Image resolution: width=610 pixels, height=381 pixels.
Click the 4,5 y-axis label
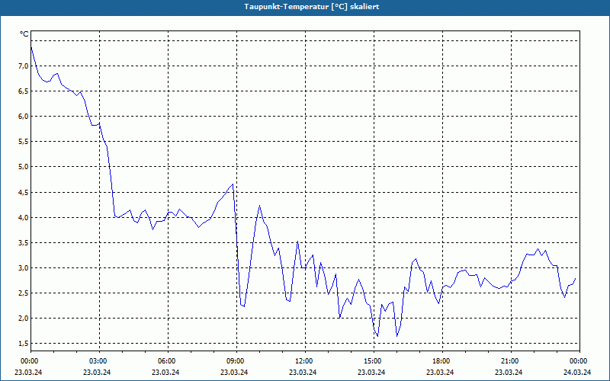pos(23,192)
